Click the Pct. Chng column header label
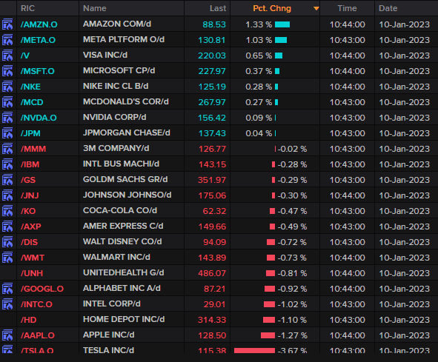 [272, 8]
